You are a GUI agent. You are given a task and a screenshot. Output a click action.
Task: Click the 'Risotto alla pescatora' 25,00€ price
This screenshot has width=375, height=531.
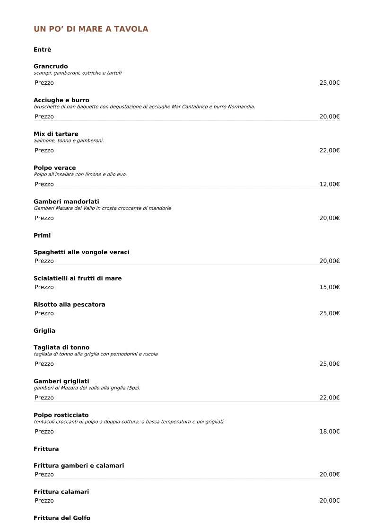click(329, 313)
